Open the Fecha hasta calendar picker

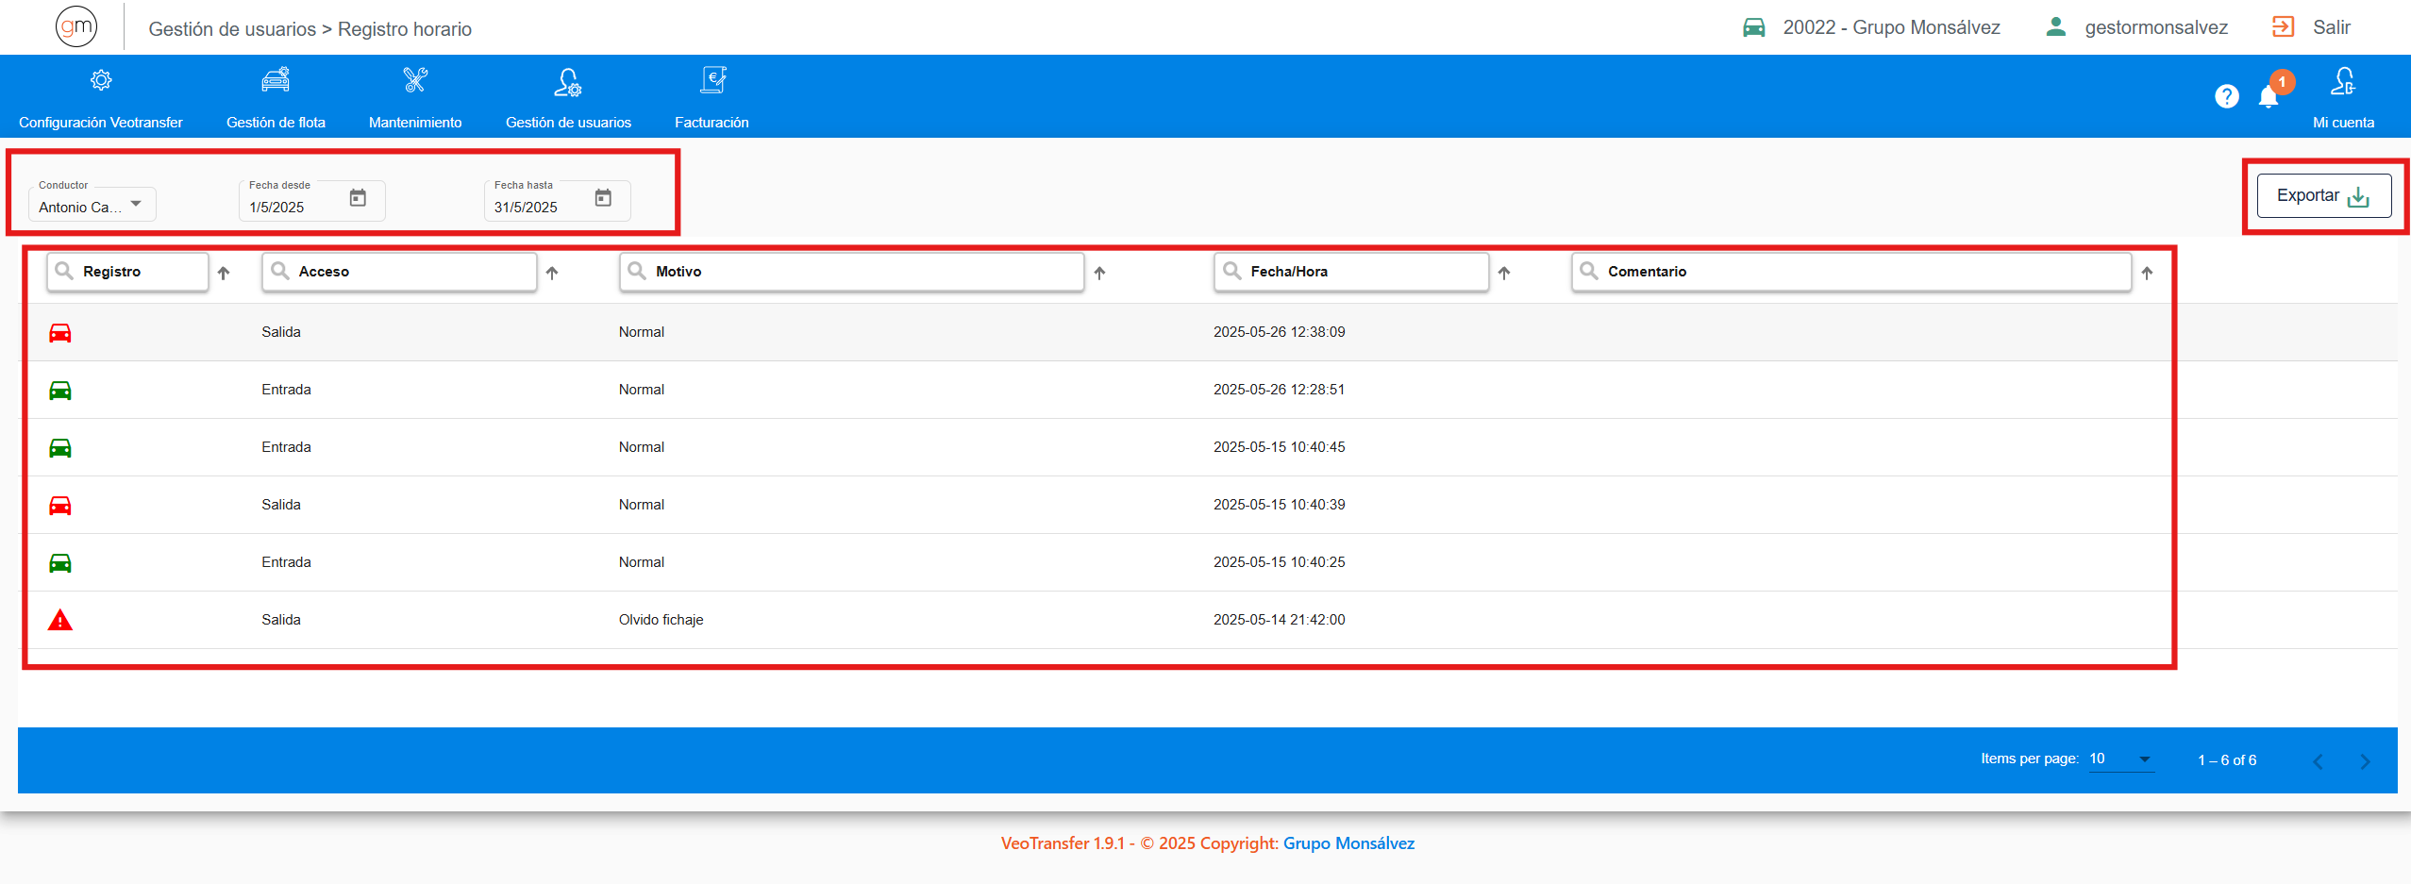[x=603, y=198]
